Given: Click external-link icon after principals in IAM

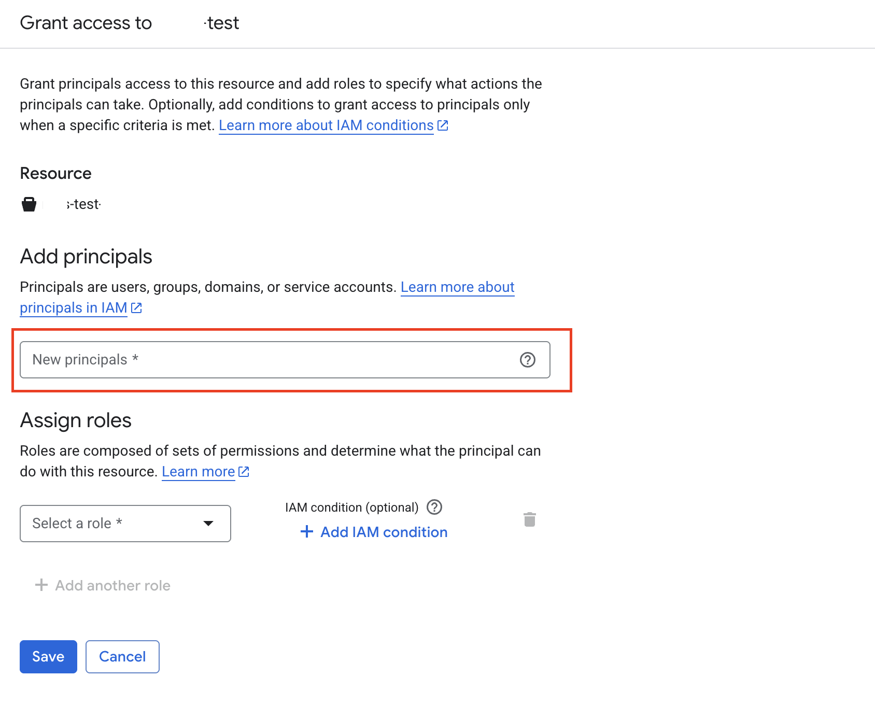Looking at the screenshot, I should pos(136,308).
